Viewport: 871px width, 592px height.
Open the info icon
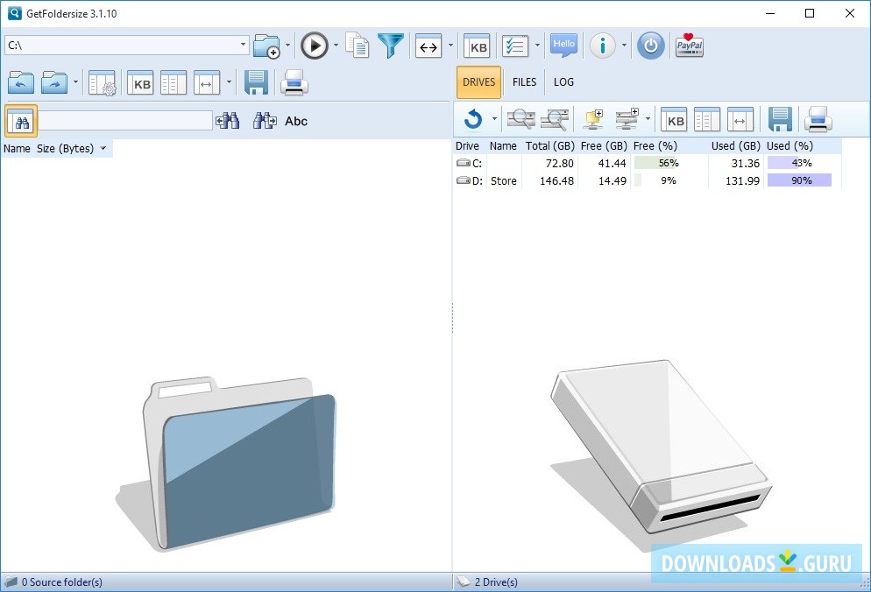pyautogui.click(x=603, y=46)
